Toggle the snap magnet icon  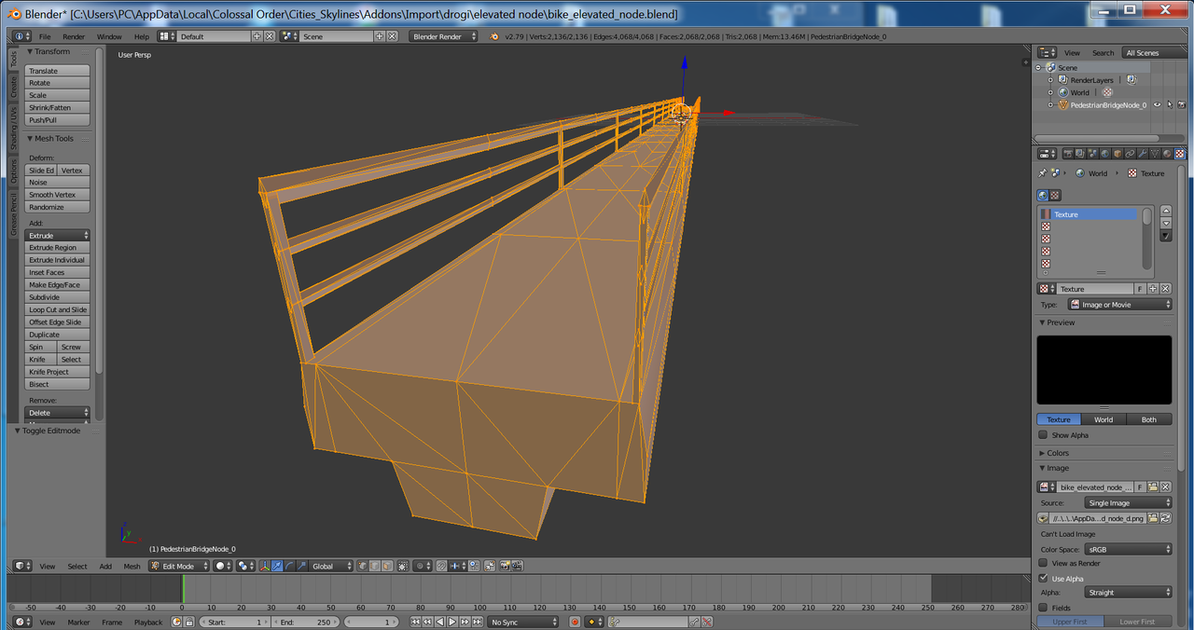click(x=441, y=566)
